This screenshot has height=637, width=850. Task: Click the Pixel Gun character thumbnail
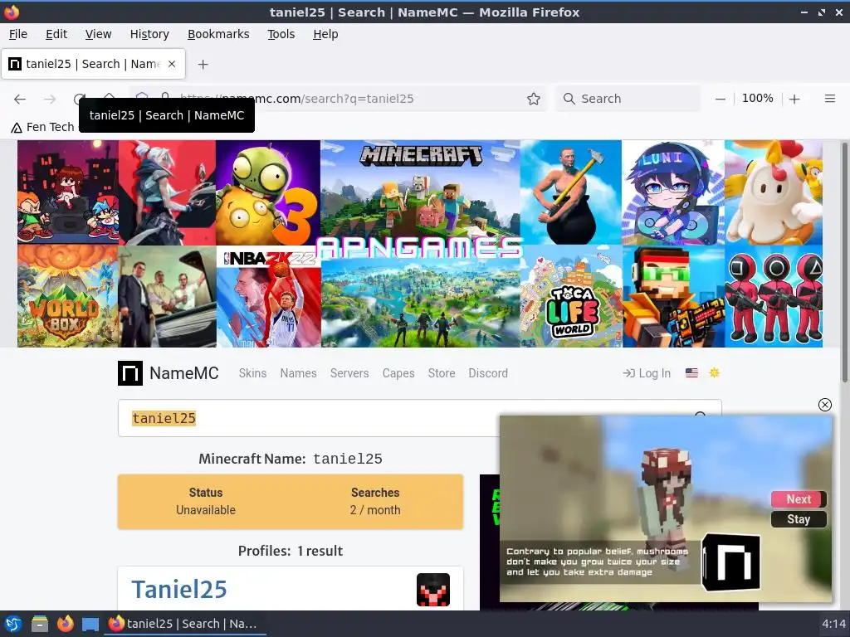tap(673, 296)
